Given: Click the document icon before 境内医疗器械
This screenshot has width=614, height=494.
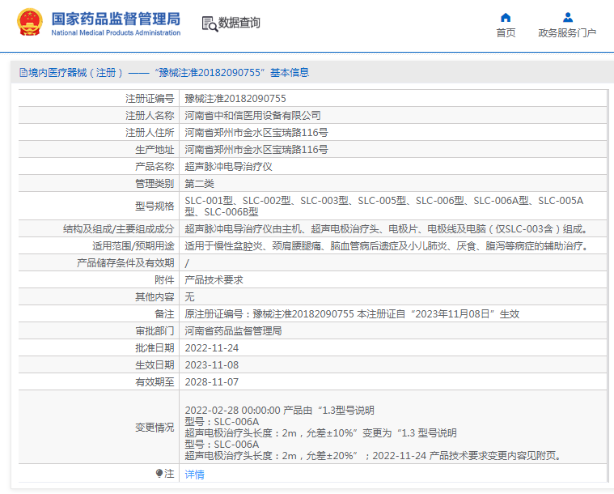Looking at the screenshot, I should (23, 73).
